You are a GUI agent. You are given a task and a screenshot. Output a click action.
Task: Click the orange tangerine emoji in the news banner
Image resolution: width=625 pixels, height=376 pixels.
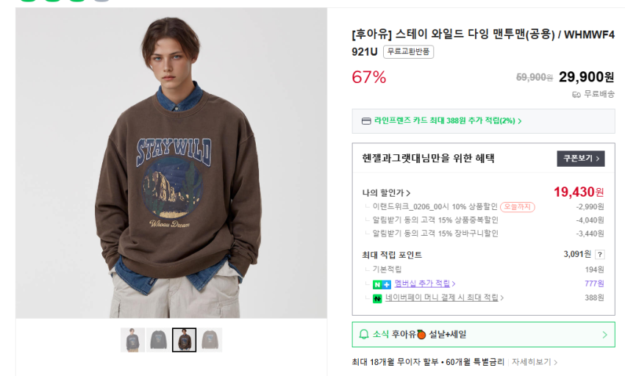[x=421, y=335]
